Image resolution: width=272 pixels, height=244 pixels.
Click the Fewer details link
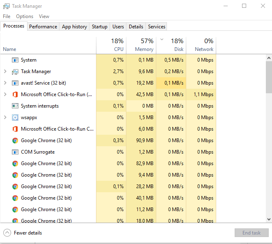(x=28, y=233)
